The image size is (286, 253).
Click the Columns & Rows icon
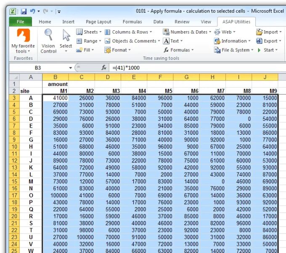coord(107,32)
